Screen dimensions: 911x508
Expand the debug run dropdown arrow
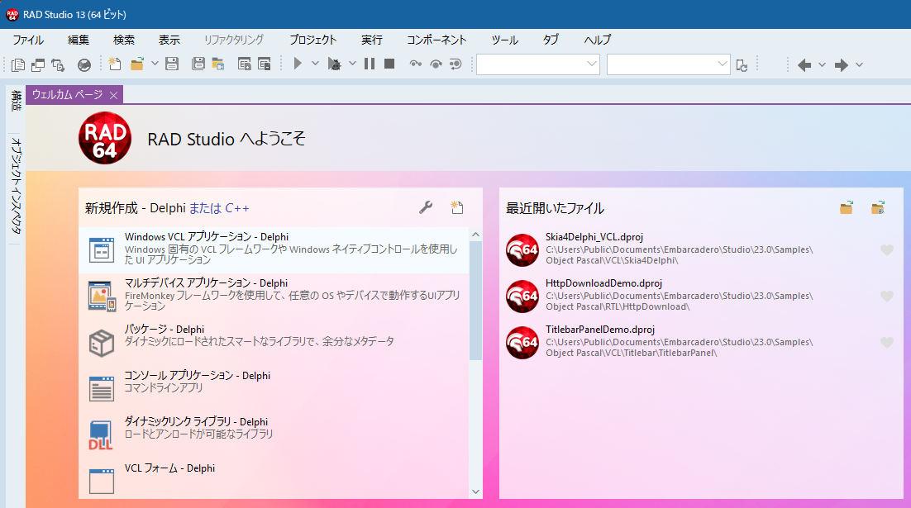[352, 64]
